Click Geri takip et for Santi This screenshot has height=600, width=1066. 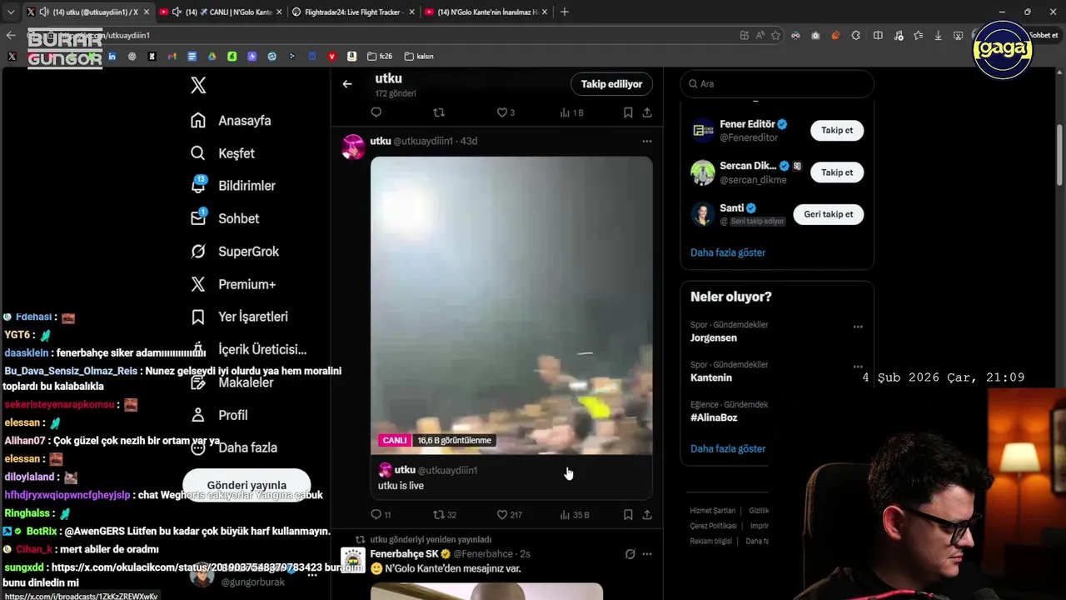(829, 214)
